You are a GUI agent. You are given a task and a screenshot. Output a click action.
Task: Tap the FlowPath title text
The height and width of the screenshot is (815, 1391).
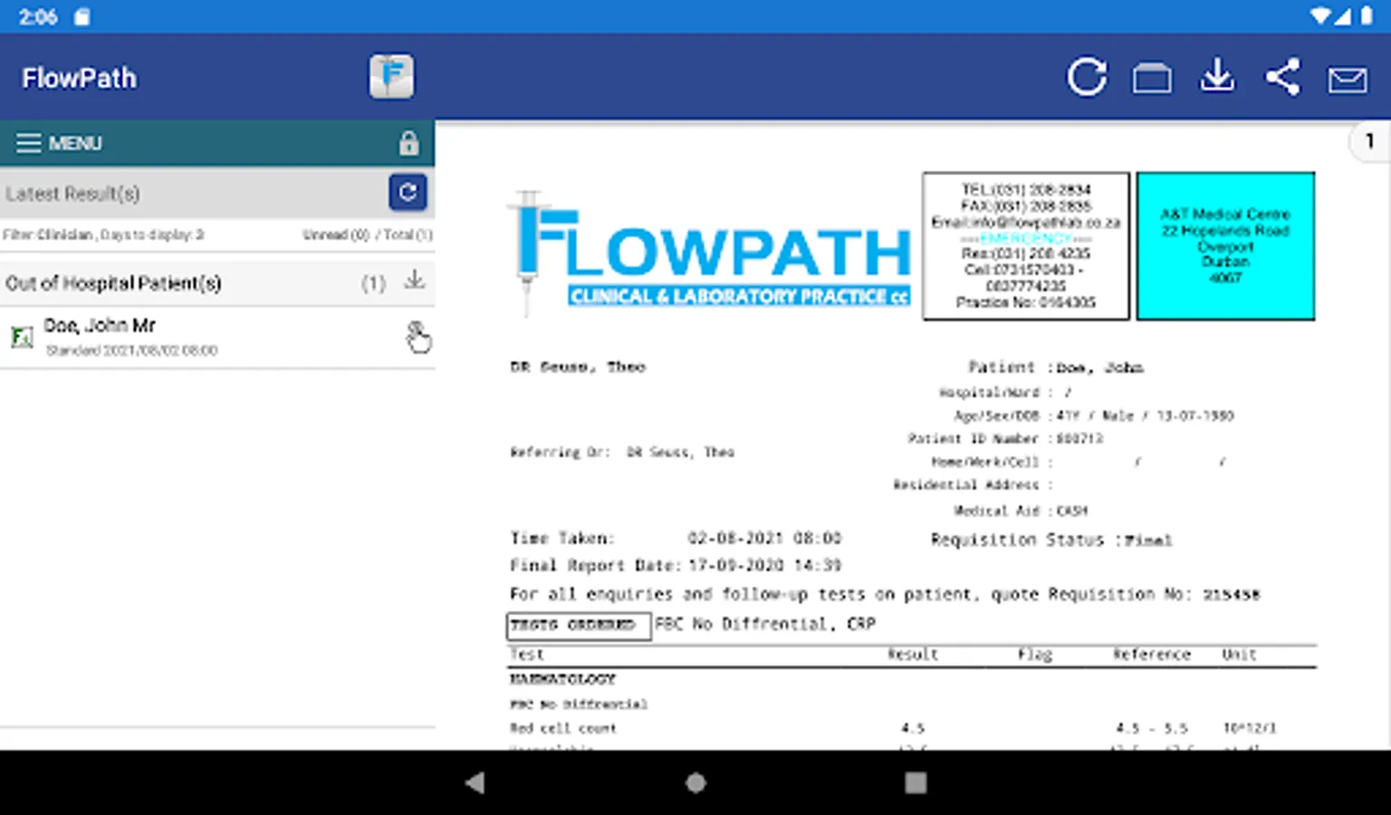click(x=80, y=78)
